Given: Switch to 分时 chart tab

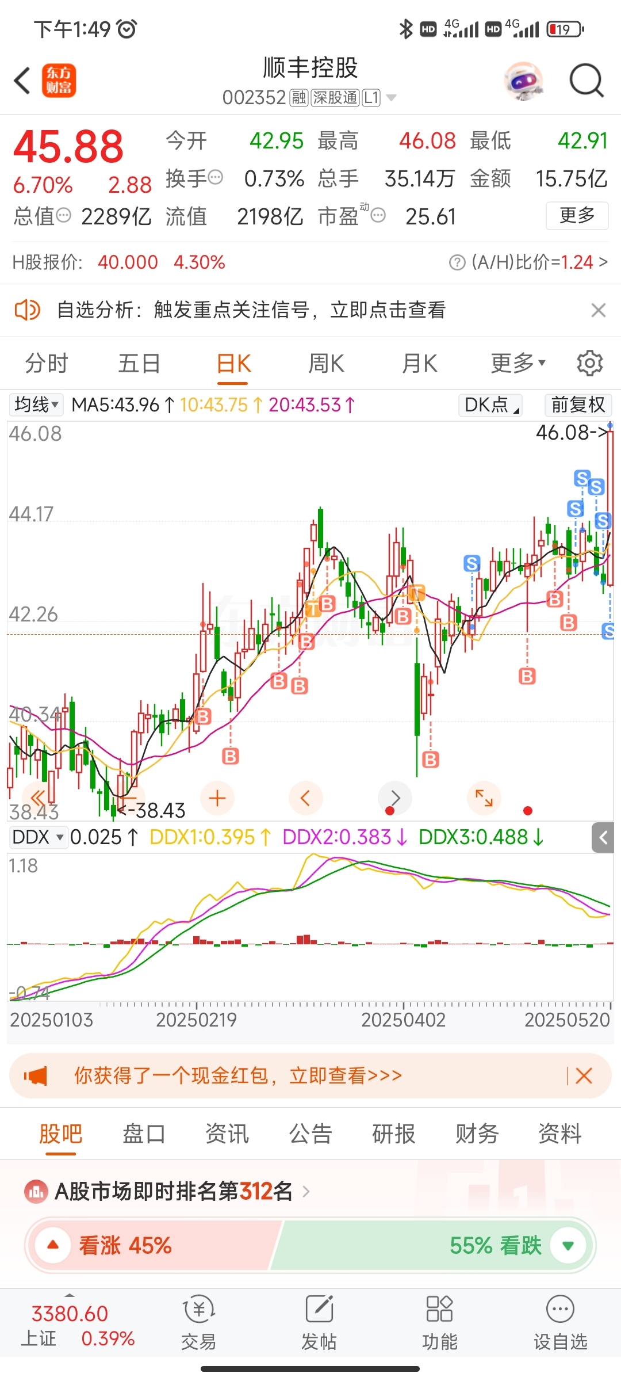Looking at the screenshot, I should click(47, 363).
